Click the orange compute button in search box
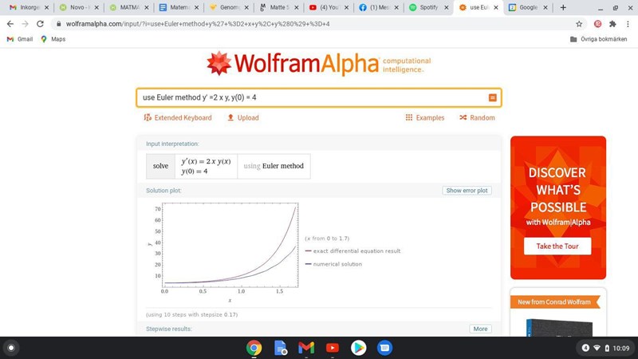Screen dimensions: 638x359 coord(492,97)
